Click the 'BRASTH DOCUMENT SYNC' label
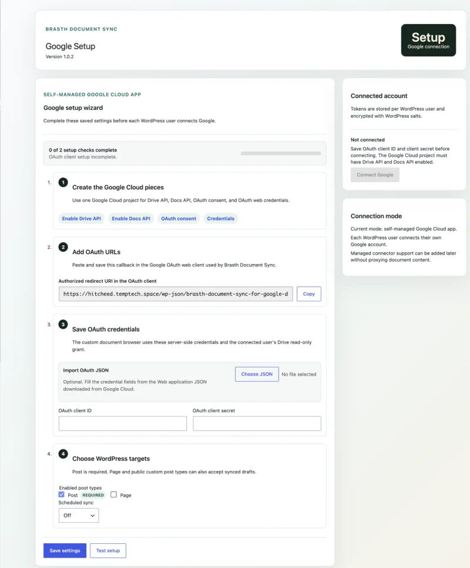 click(82, 29)
